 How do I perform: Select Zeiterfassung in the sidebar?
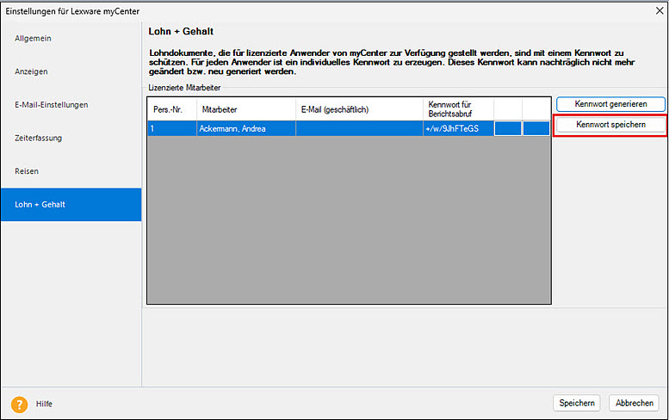point(39,138)
